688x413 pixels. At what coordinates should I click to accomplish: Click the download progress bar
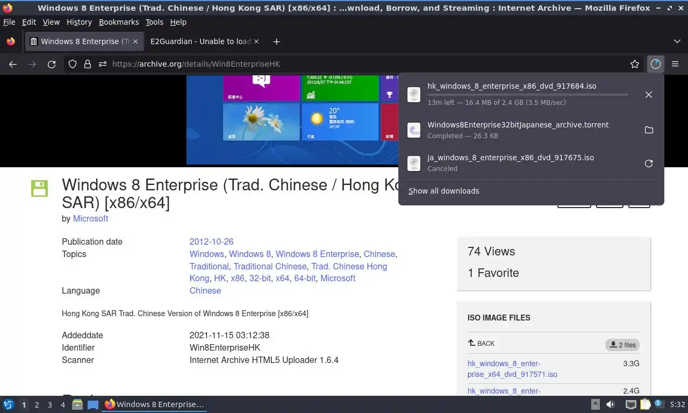(x=527, y=95)
